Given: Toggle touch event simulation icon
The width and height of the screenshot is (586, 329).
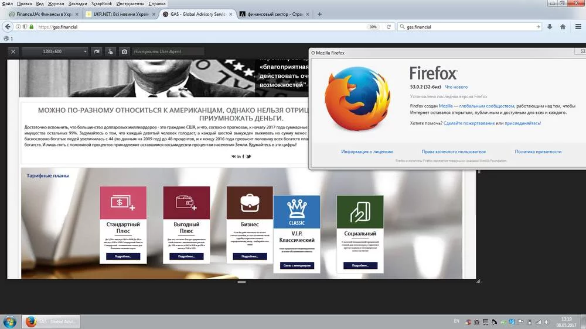Looking at the screenshot, I should pos(111,51).
